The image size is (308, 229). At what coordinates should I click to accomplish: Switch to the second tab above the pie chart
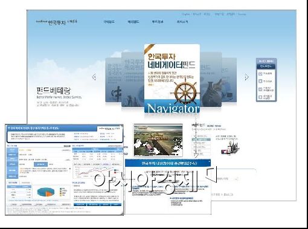pyautogui.click(x=25, y=182)
